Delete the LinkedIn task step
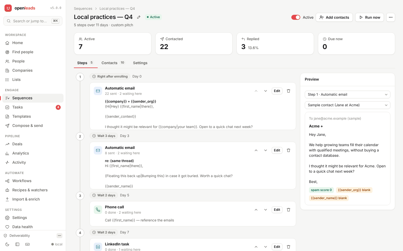Image resolution: width=403 pixels, height=251 pixels. click(x=289, y=247)
